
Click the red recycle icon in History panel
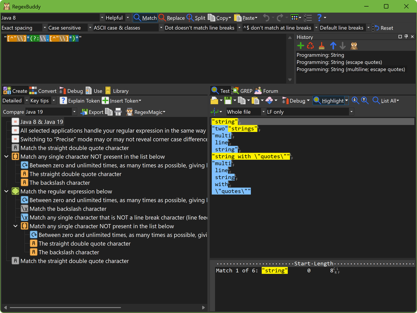[x=310, y=46]
